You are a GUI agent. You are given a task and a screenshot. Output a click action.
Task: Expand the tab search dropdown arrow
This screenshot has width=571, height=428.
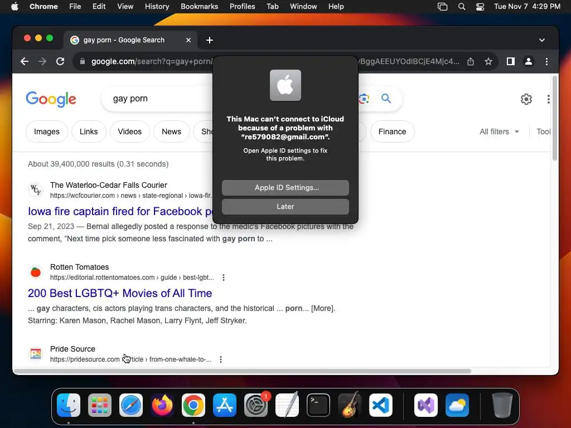pos(542,40)
